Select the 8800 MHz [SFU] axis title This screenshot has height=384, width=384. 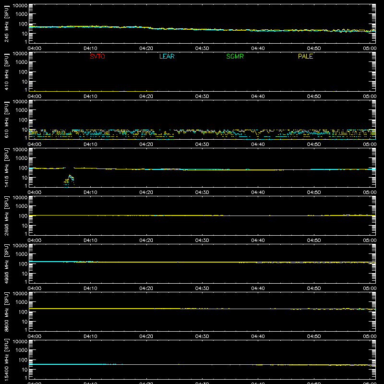[x=6, y=312]
